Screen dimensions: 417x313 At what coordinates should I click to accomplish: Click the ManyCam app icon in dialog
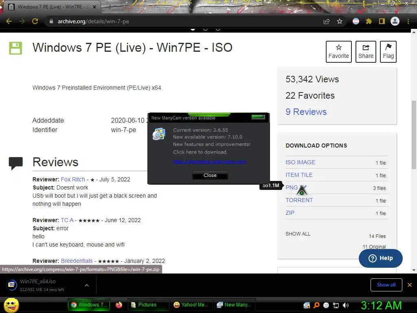159,134
